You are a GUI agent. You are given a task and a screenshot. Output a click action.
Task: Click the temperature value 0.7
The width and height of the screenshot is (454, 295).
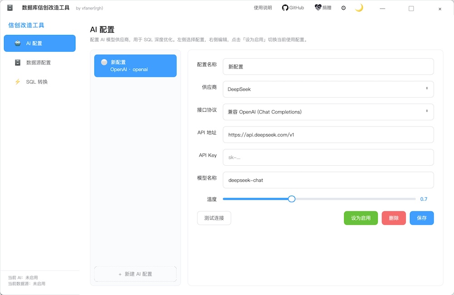click(x=424, y=199)
